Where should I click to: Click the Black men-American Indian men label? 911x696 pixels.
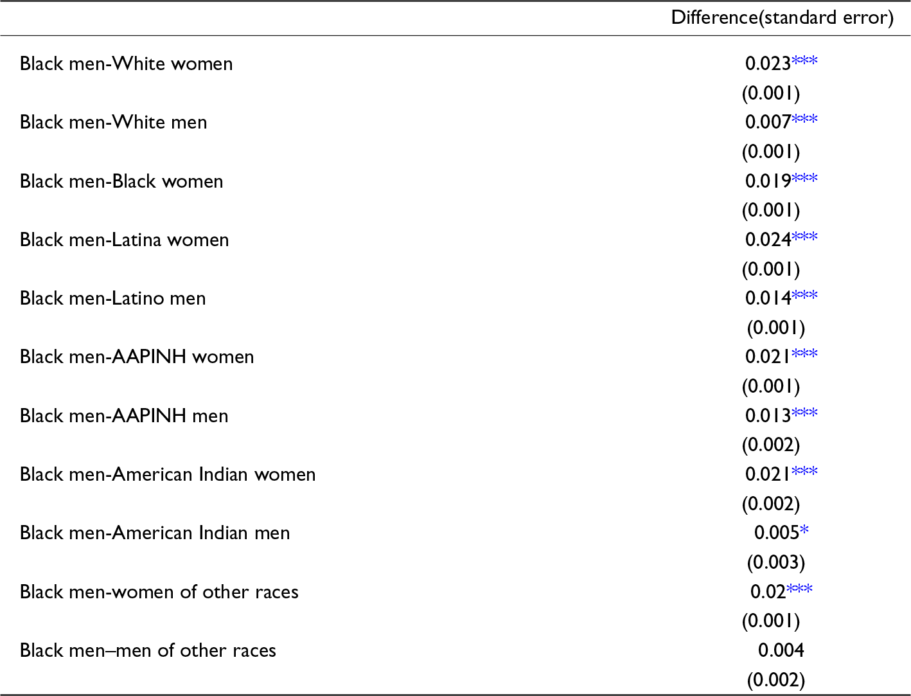155,533
